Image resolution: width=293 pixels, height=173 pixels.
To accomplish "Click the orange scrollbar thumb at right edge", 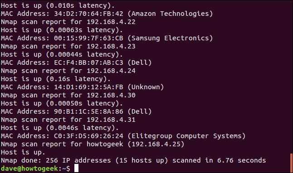I will [291, 163].
